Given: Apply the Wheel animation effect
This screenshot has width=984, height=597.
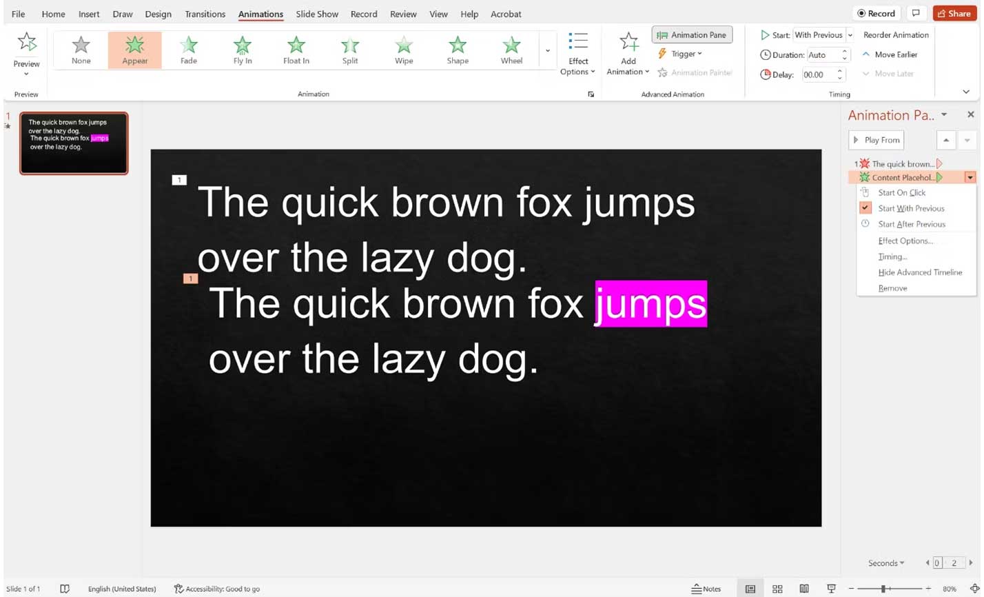Looking at the screenshot, I should coord(511,48).
